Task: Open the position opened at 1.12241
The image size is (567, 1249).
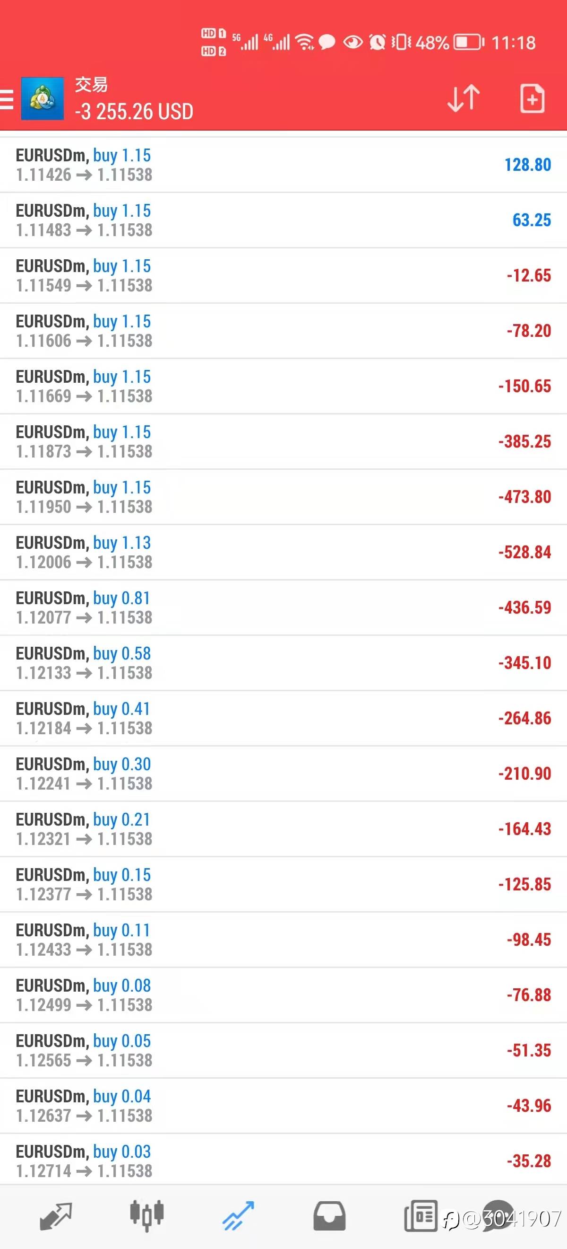Action: click(x=283, y=774)
